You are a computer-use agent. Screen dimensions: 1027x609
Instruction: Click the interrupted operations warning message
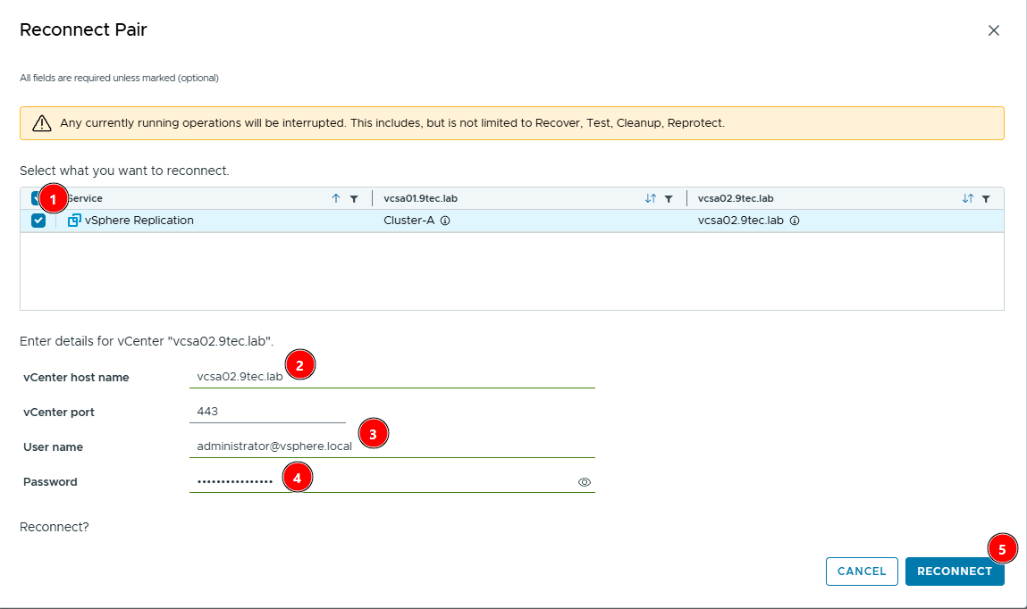pyautogui.click(x=392, y=123)
